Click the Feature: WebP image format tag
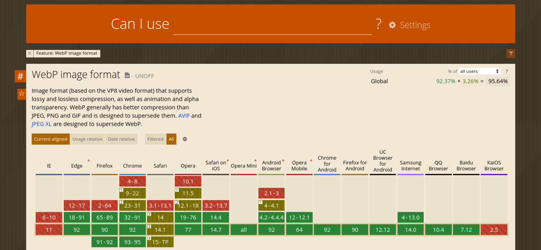This screenshot has height=250, width=541. point(67,53)
